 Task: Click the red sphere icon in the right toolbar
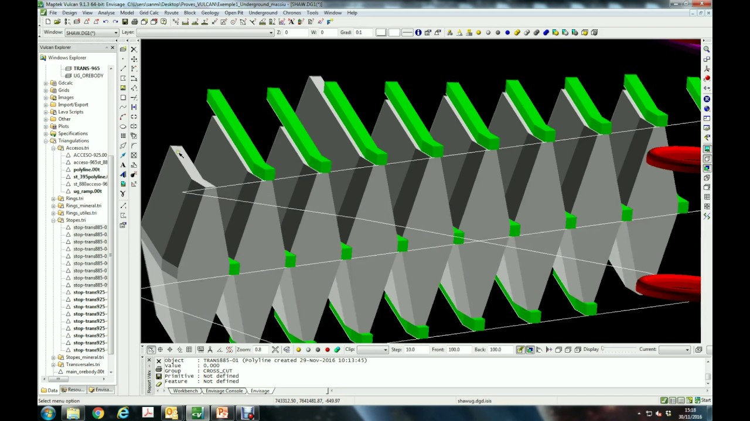pos(707,78)
